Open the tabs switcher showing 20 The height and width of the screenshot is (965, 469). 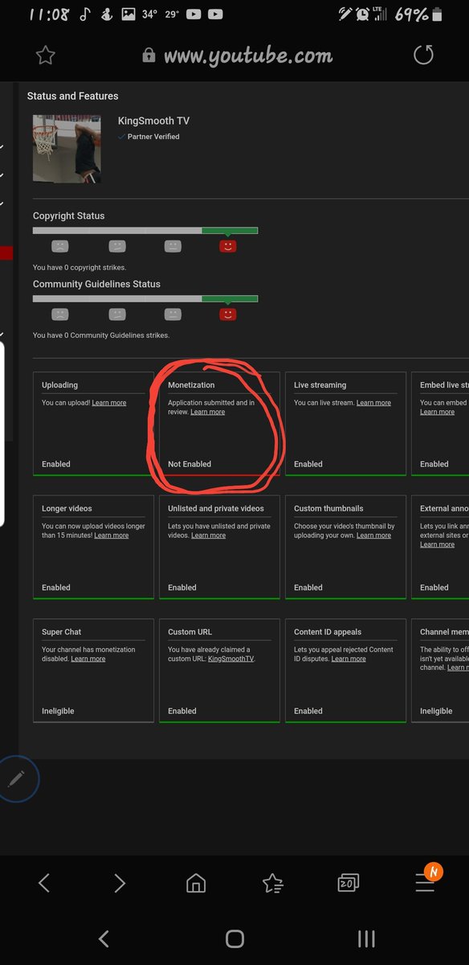(348, 884)
